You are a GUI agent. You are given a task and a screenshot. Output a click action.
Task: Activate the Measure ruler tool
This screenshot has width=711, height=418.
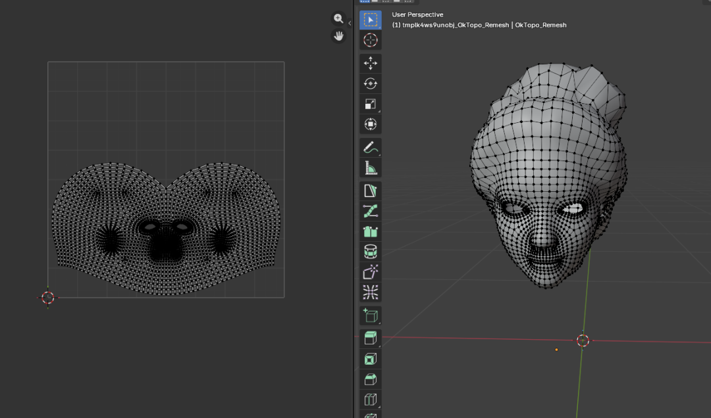(370, 168)
